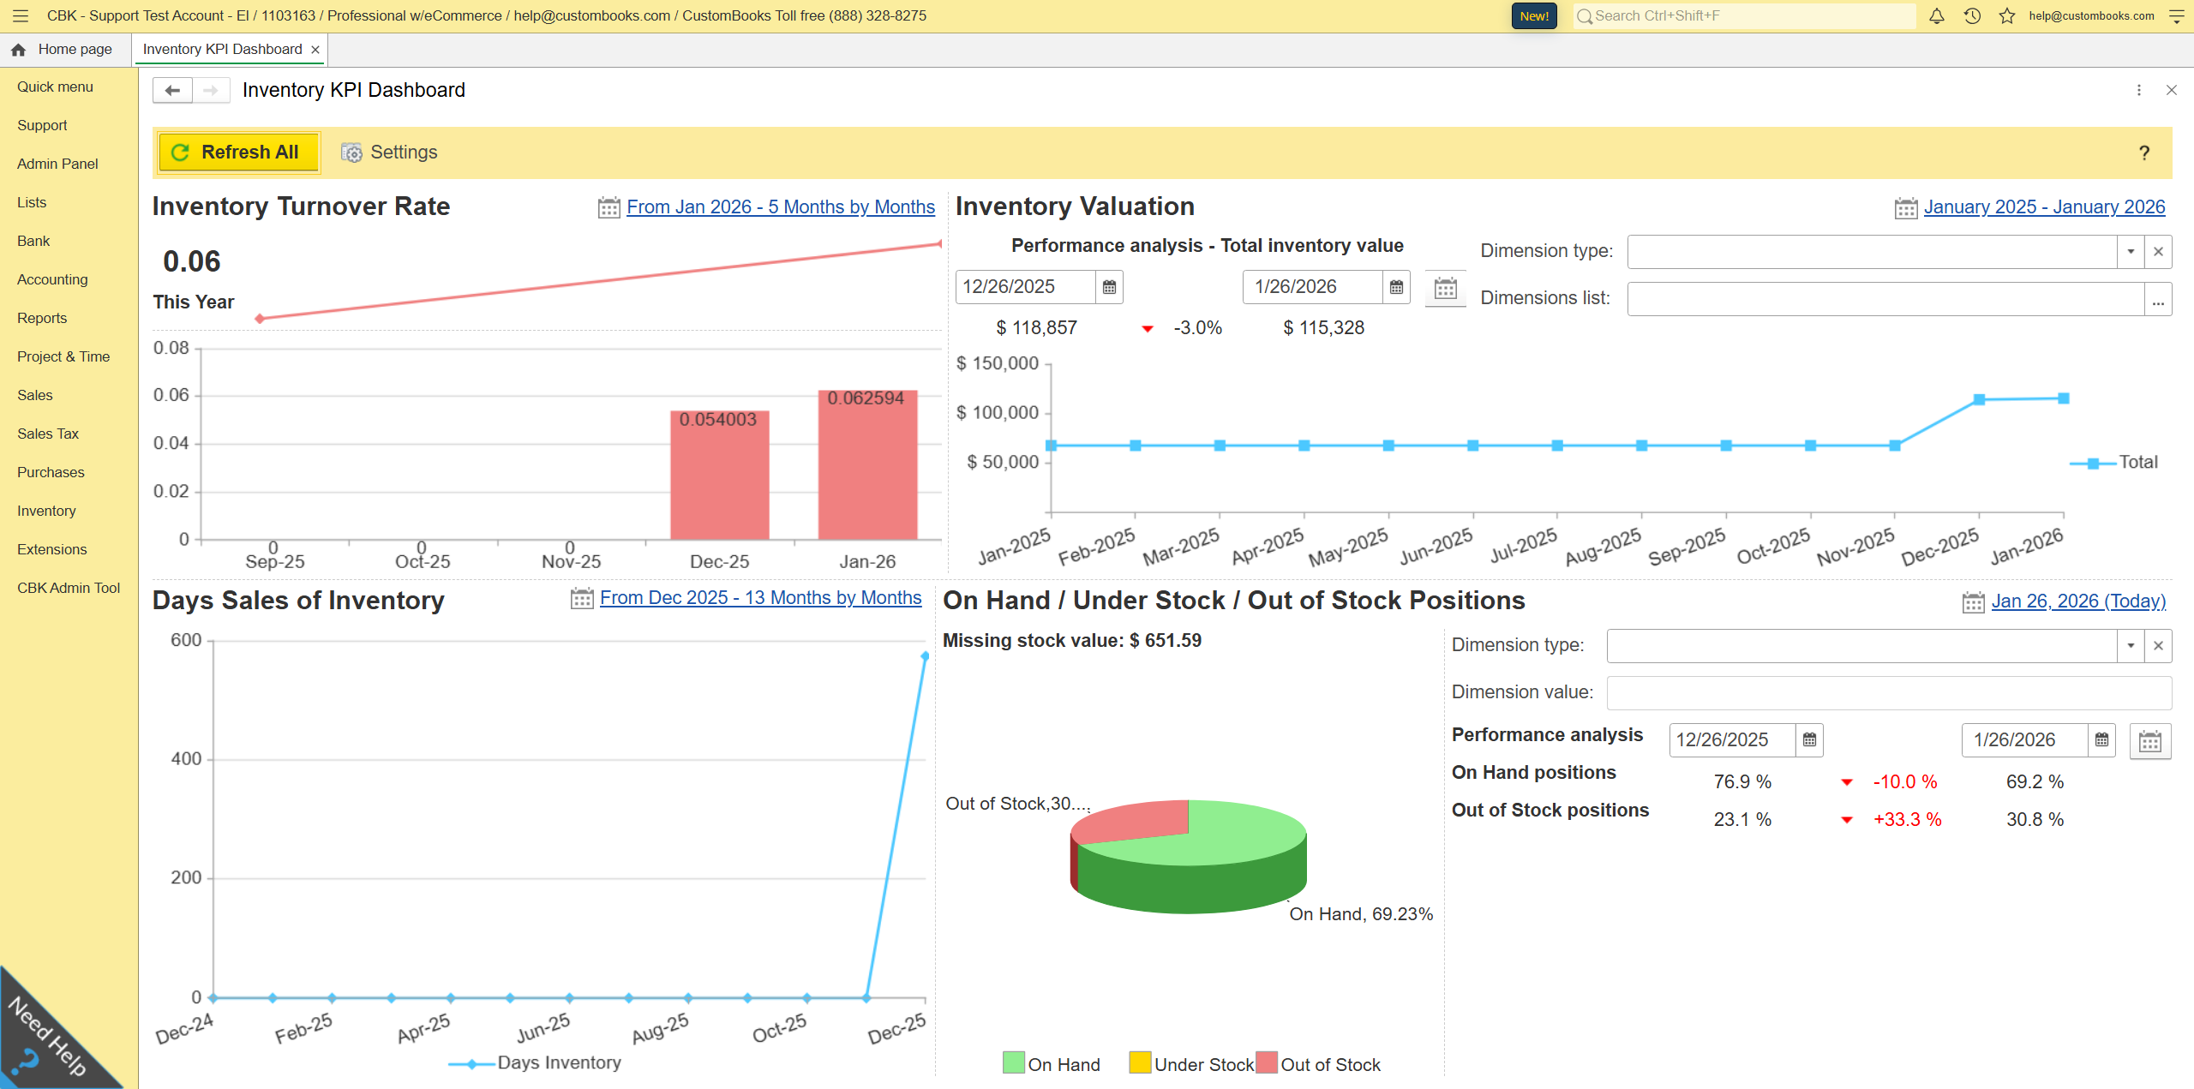The width and height of the screenshot is (2194, 1089).
Task: Click the favorites star icon
Action: [x=2007, y=15]
